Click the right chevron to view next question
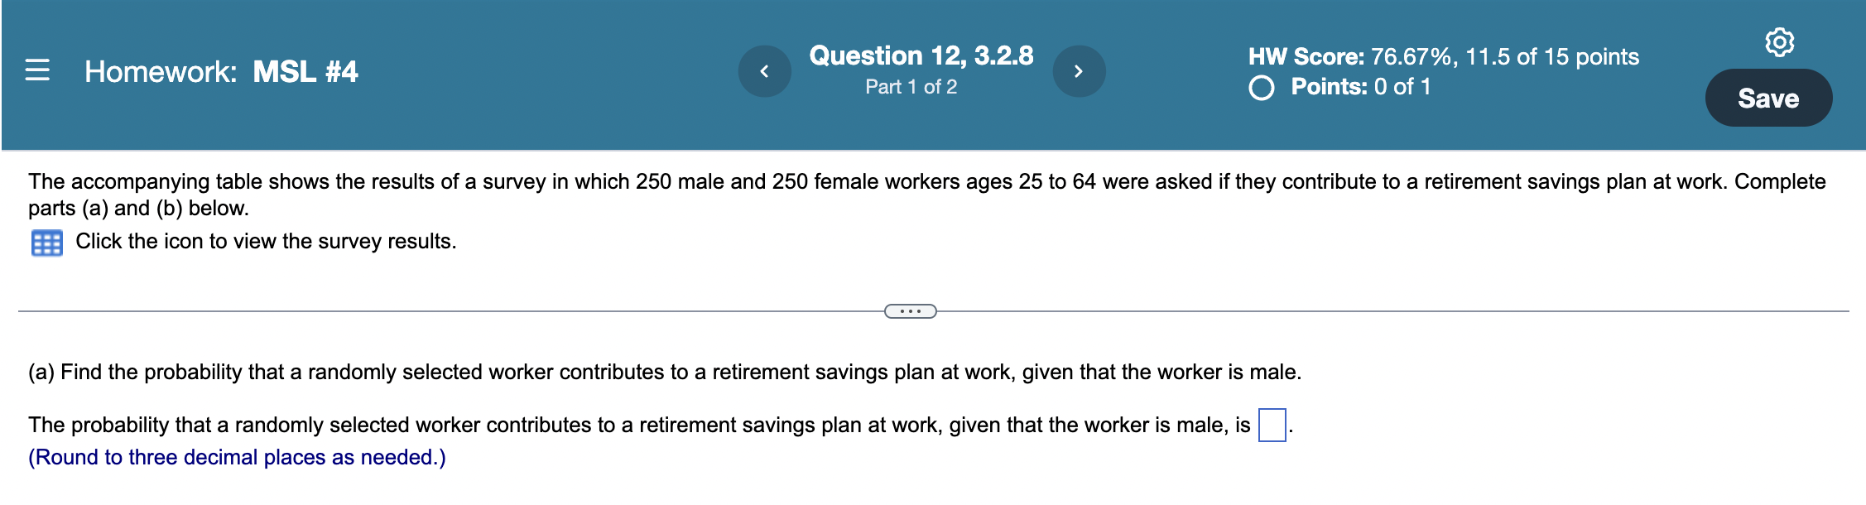Image resolution: width=1866 pixels, height=505 pixels. click(1080, 71)
